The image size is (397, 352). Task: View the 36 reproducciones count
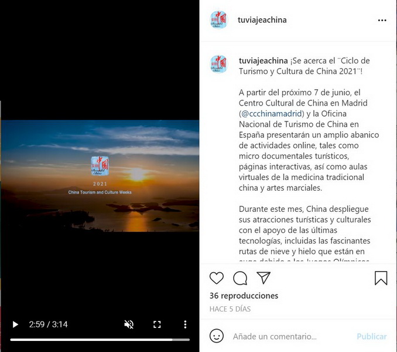[244, 296]
